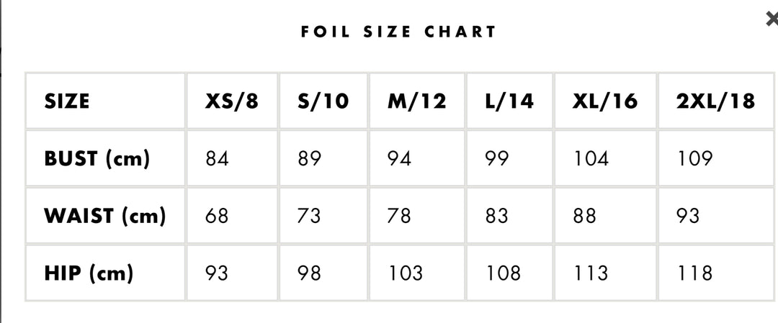Viewport: 778px width, 323px height.
Task: Select the SIZE header cell
Action: (67, 101)
